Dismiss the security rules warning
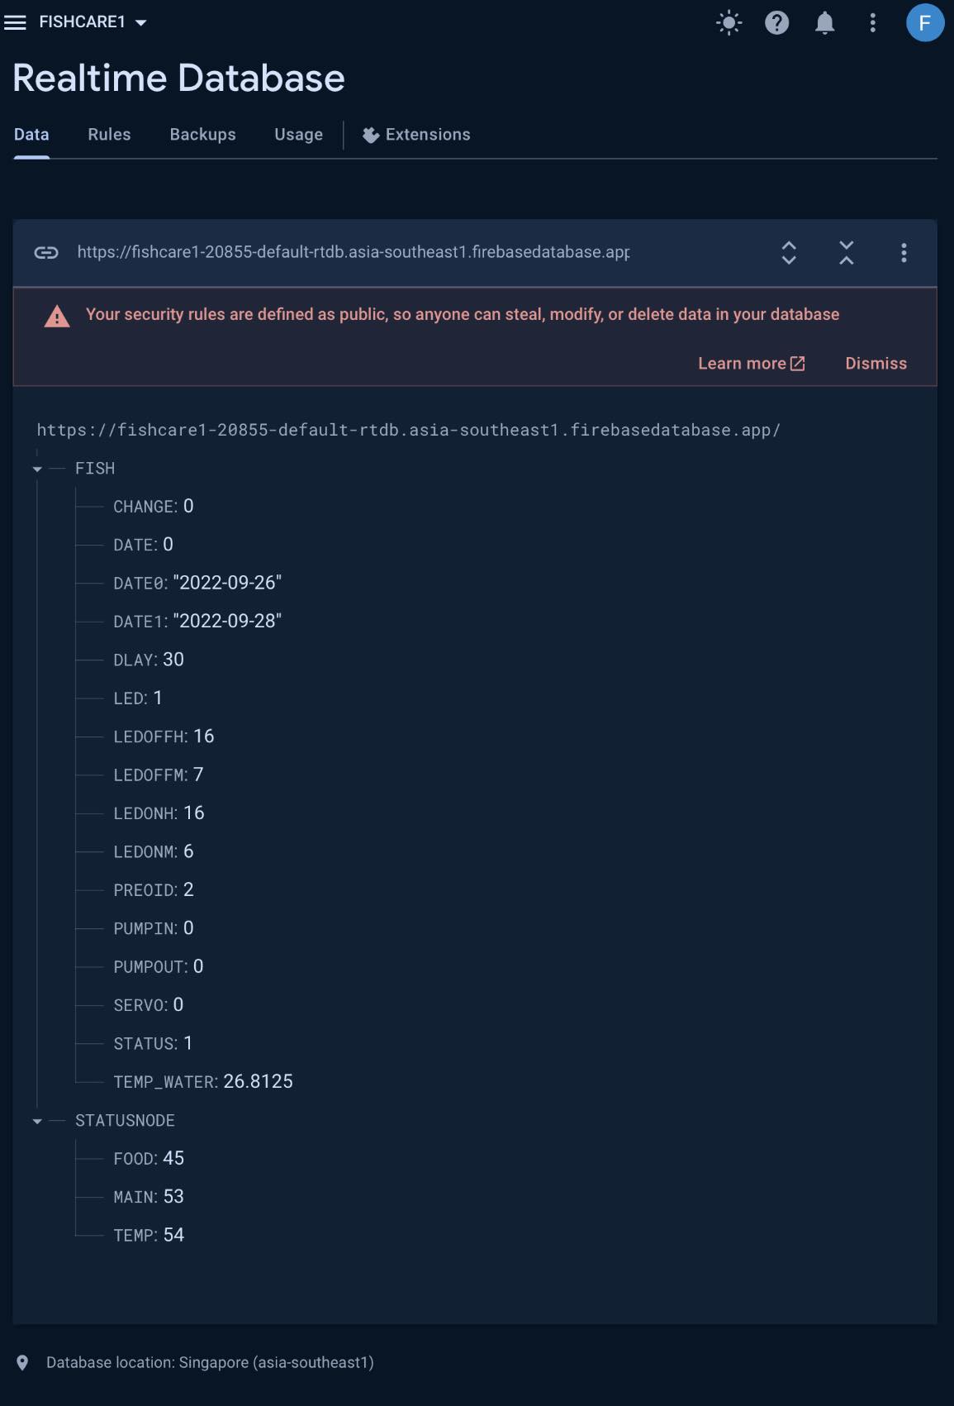This screenshot has height=1406, width=954. point(876,364)
